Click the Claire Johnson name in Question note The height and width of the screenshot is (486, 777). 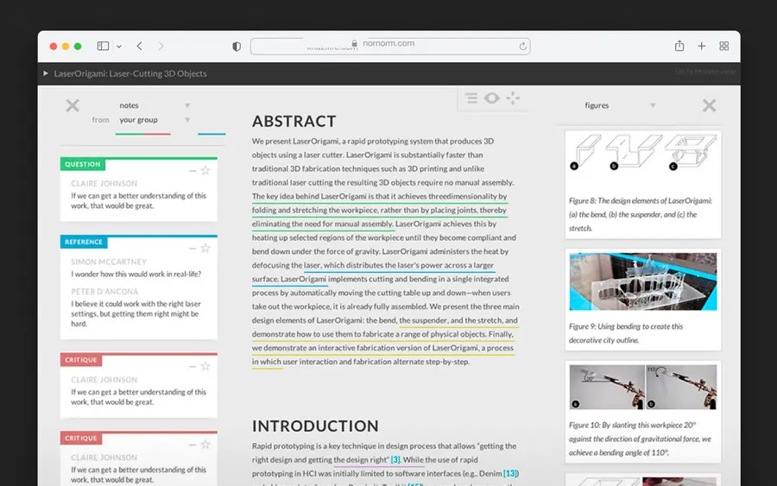click(x=104, y=183)
